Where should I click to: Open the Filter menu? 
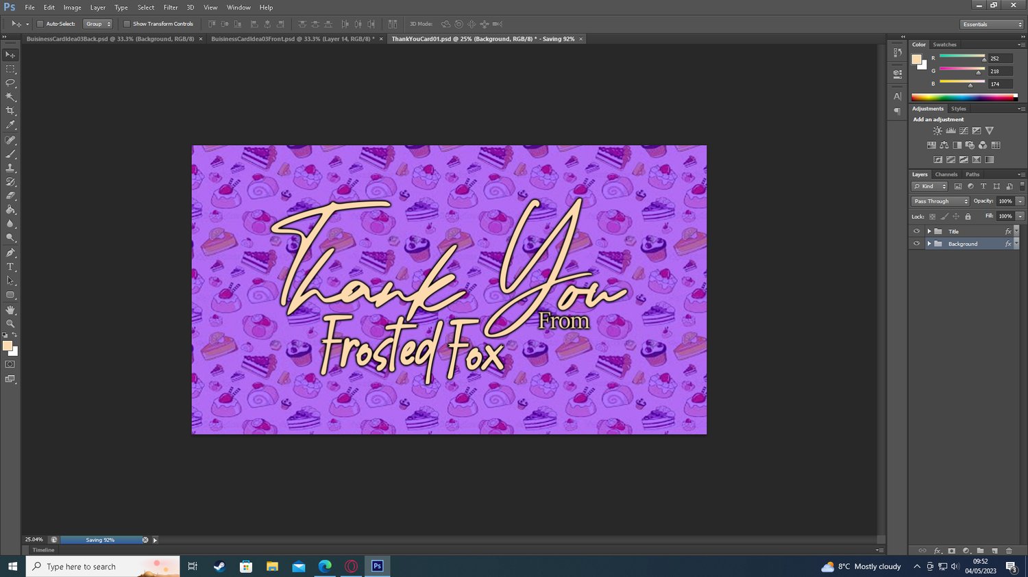pos(171,8)
